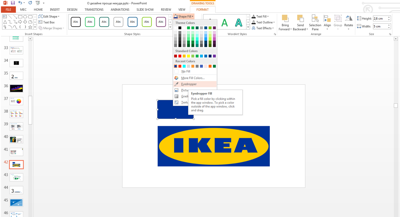Image resolution: width=400 pixels, height=217 pixels.
Task: Choose the green fill WordArt style A
Action: [x=225, y=23]
